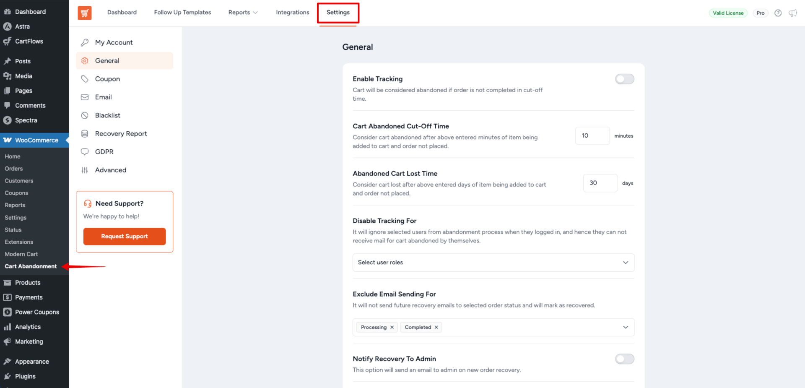
Task: Open the announcements megaphone icon
Action: click(x=792, y=13)
